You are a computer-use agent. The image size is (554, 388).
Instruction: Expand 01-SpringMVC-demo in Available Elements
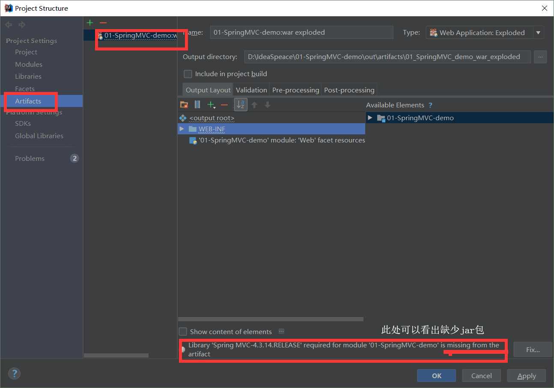[x=370, y=118]
